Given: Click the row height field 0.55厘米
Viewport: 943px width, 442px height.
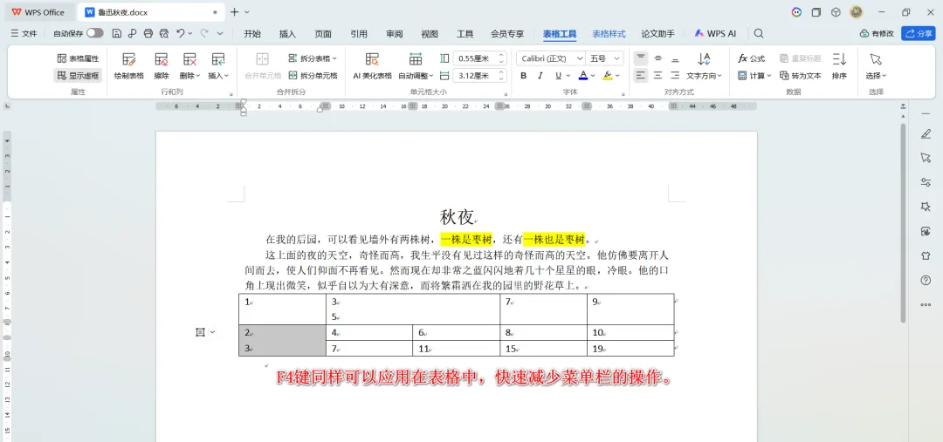Looking at the screenshot, I should click(x=474, y=58).
